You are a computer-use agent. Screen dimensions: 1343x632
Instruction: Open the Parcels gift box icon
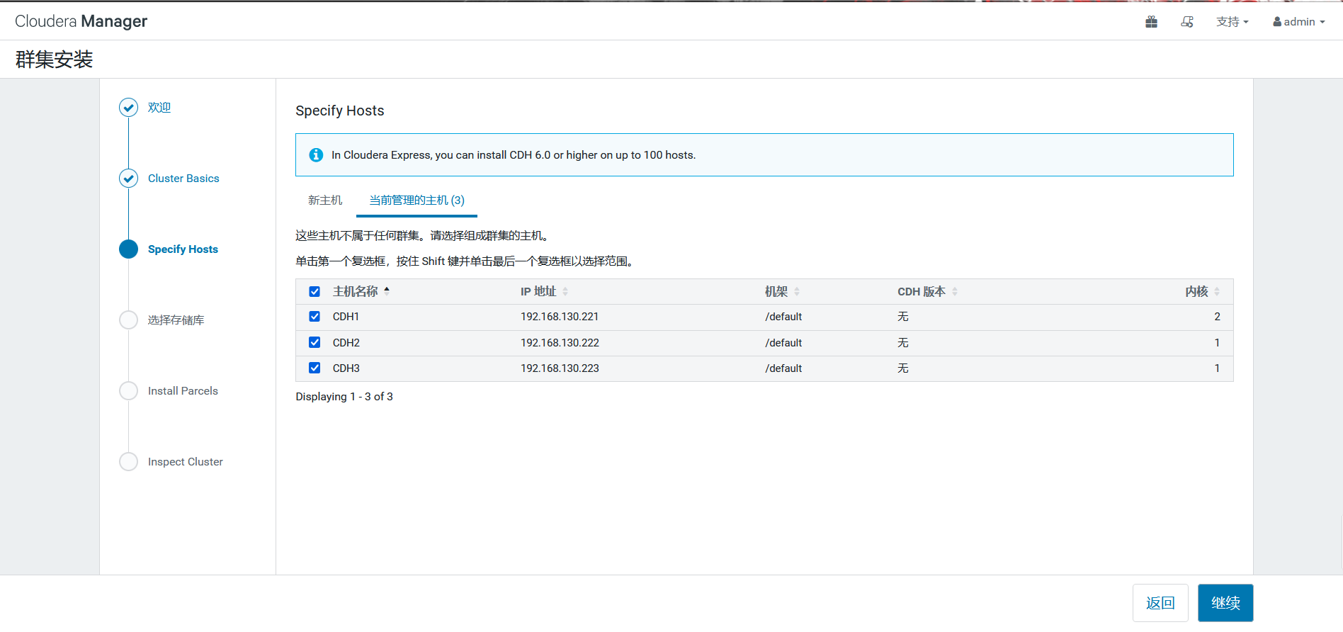1151,22
